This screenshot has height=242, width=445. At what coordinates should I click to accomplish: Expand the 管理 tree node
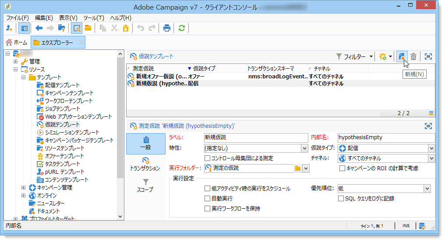tap(15, 61)
